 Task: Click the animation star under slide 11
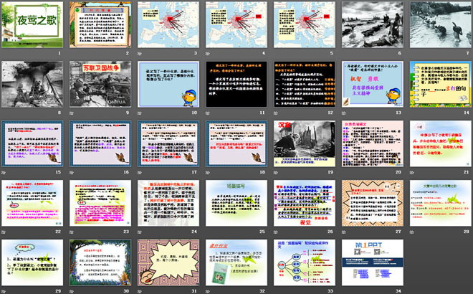208,113
